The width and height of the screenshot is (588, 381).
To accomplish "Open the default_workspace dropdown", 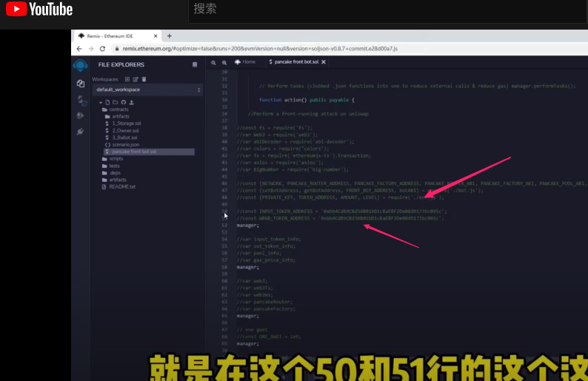I will (x=148, y=90).
